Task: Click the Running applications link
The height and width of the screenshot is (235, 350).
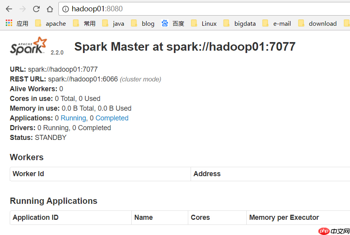Action: pyautogui.click(x=73, y=118)
